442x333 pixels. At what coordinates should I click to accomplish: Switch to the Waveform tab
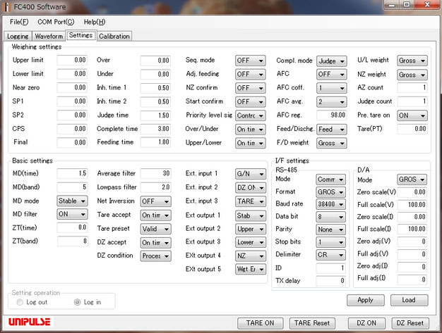coord(49,35)
